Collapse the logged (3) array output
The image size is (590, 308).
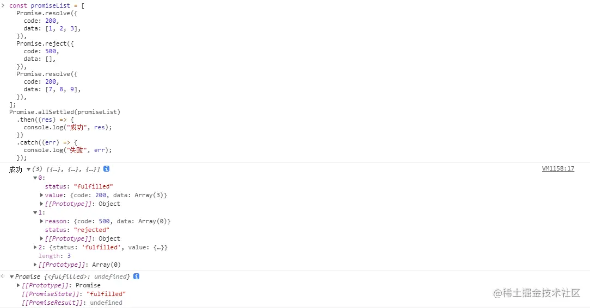click(x=29, y=169)
